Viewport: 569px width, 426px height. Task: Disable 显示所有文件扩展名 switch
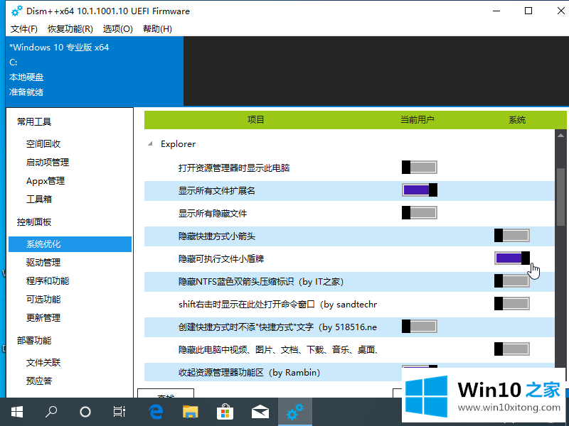click(x=420, y=190)
